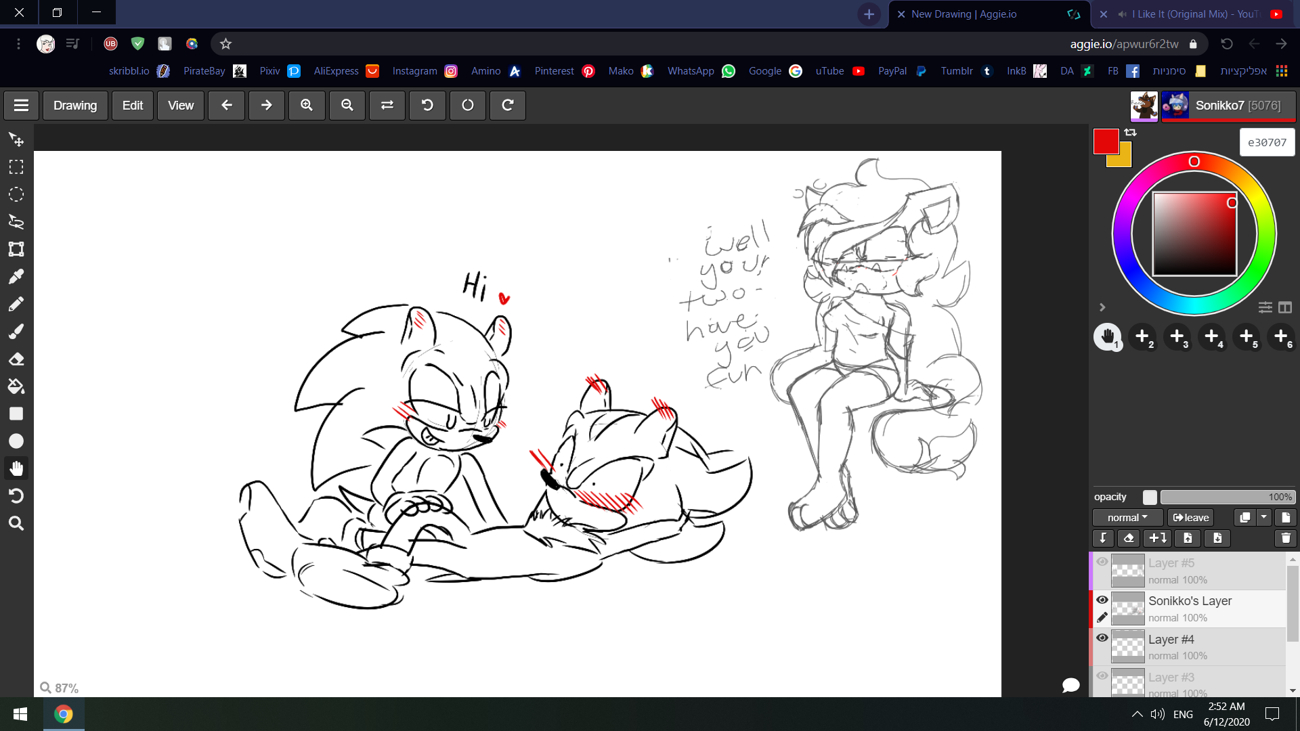1300x731 pixels.
Task: Open the View menu
Action: [x=181, y=106]
